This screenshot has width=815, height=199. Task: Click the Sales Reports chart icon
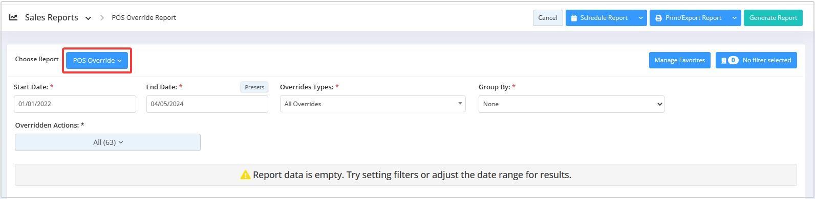click(13, 17)
